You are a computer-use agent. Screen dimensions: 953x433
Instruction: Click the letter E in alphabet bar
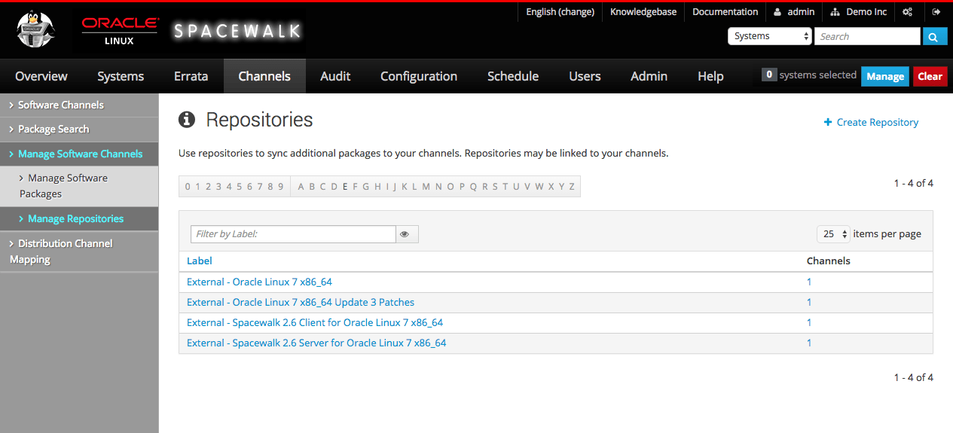click(x=345, y=187)
